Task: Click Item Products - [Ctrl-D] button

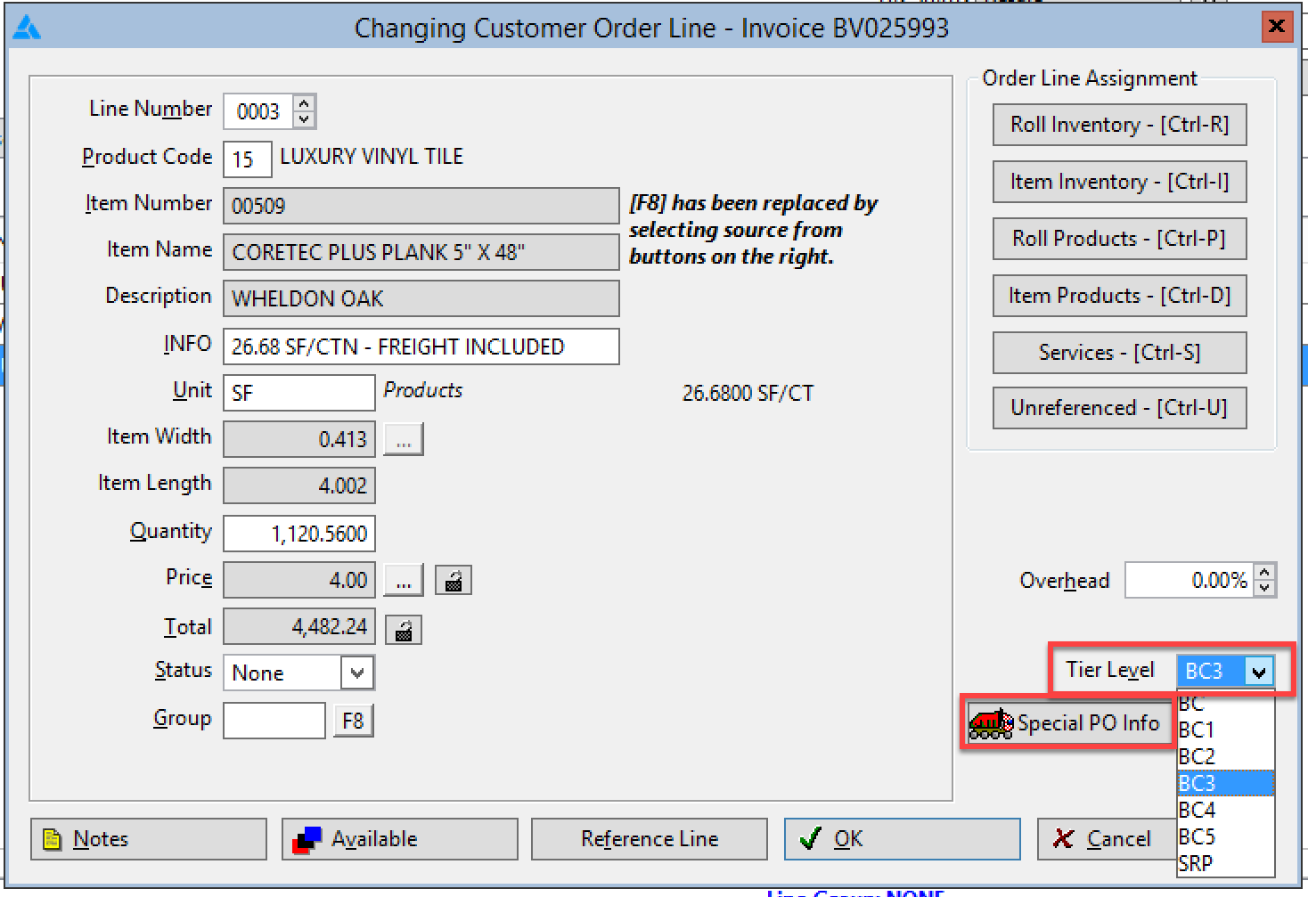Action: point(1119,296)
